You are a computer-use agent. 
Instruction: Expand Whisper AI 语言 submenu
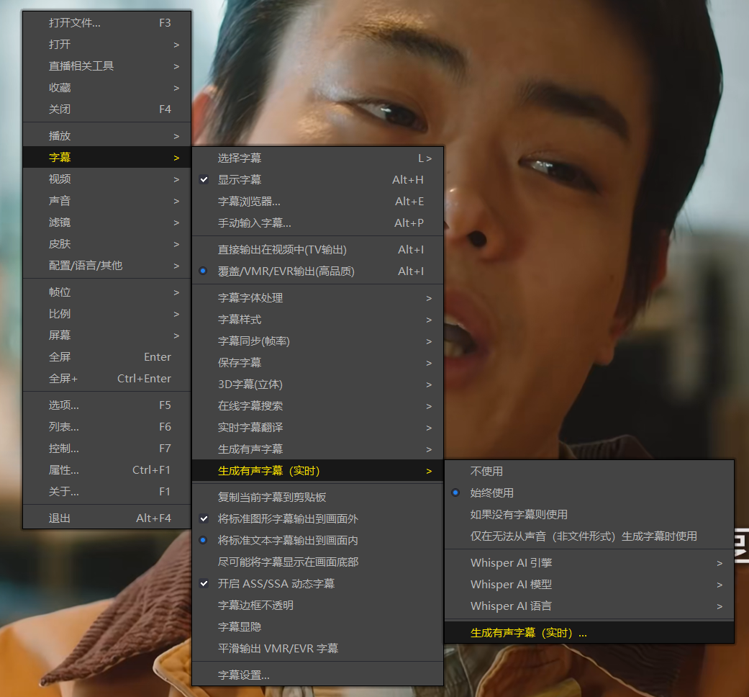(x=589, y=606)
